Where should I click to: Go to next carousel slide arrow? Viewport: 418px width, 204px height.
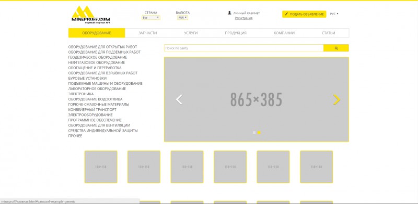336,99
